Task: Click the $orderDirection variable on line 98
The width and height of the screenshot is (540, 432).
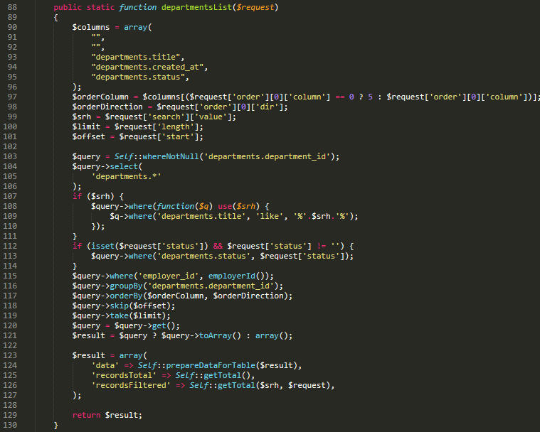Action: 107,107
